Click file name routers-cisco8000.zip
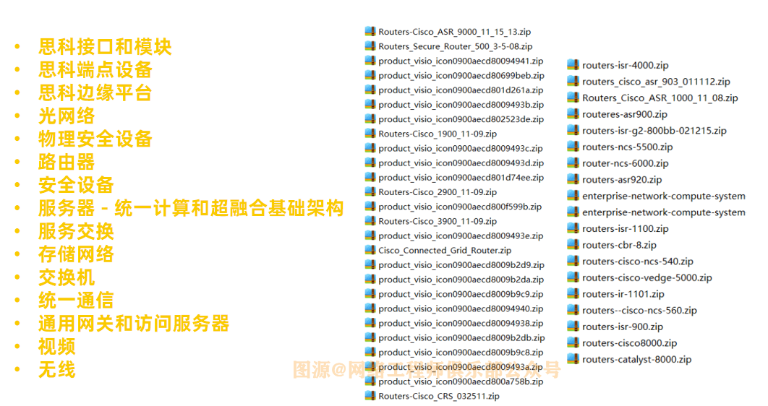 point(629,343)
